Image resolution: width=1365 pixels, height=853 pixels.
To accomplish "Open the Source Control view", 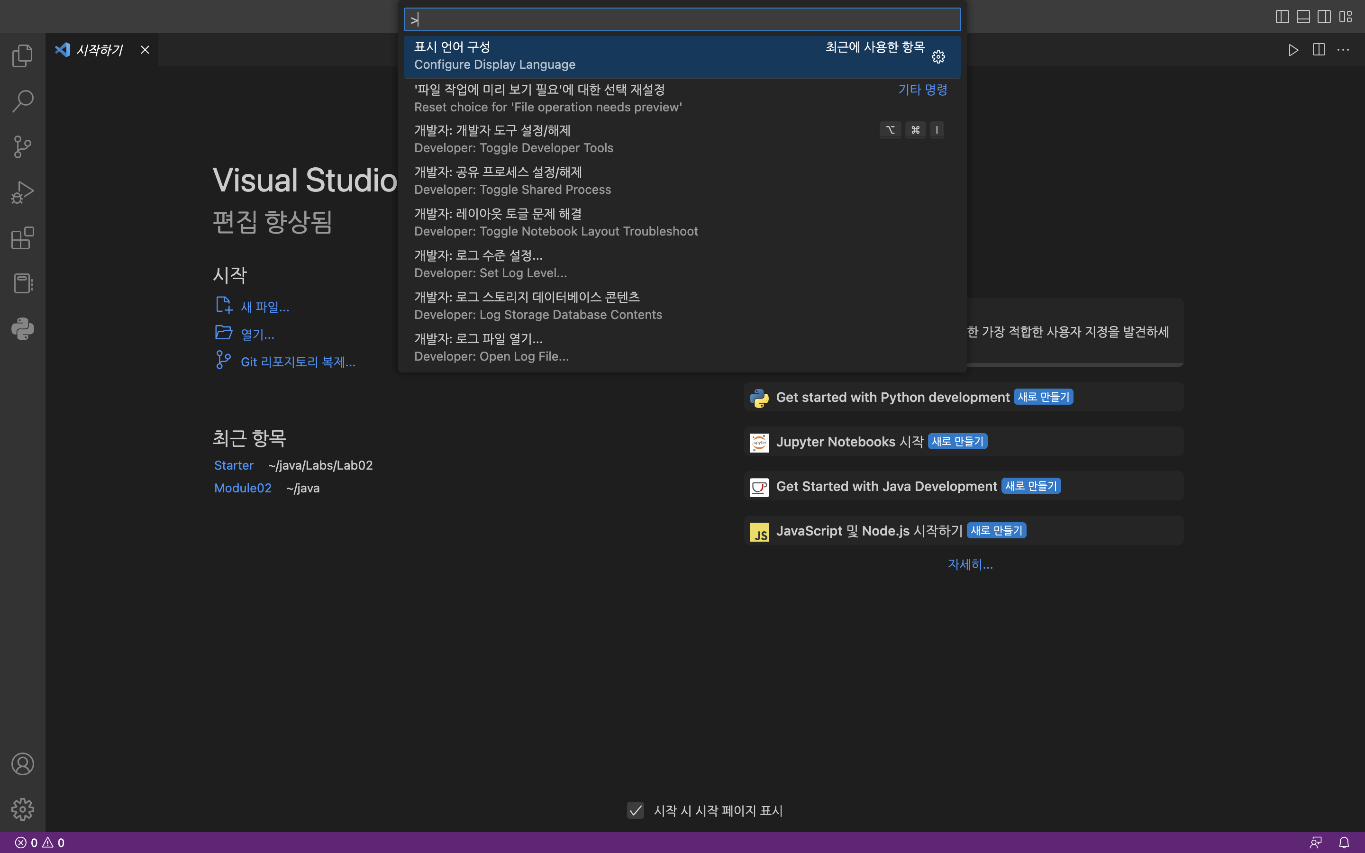I will pyautogui.click(x=23, y=147).
